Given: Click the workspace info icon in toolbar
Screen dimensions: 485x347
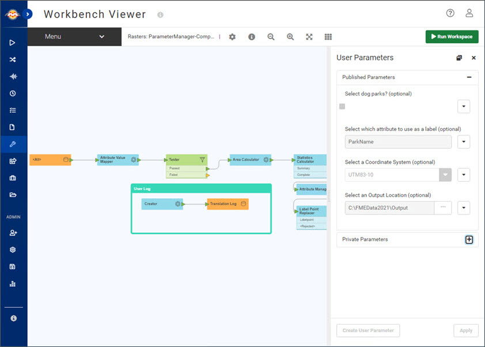Looking at the screenshot, I should pos(252,37).
